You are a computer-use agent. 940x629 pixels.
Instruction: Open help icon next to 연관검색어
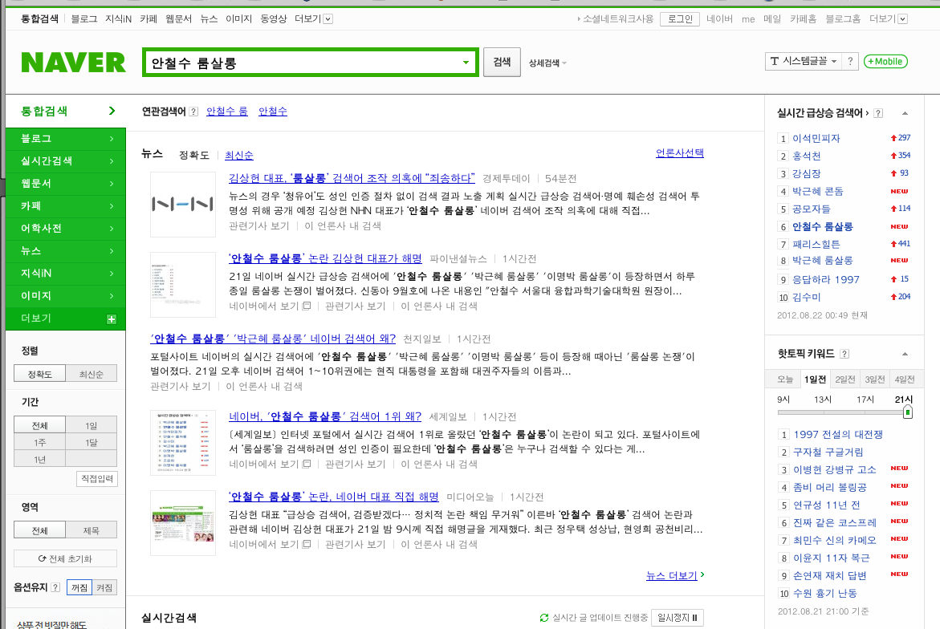click(x=193, y=112)
